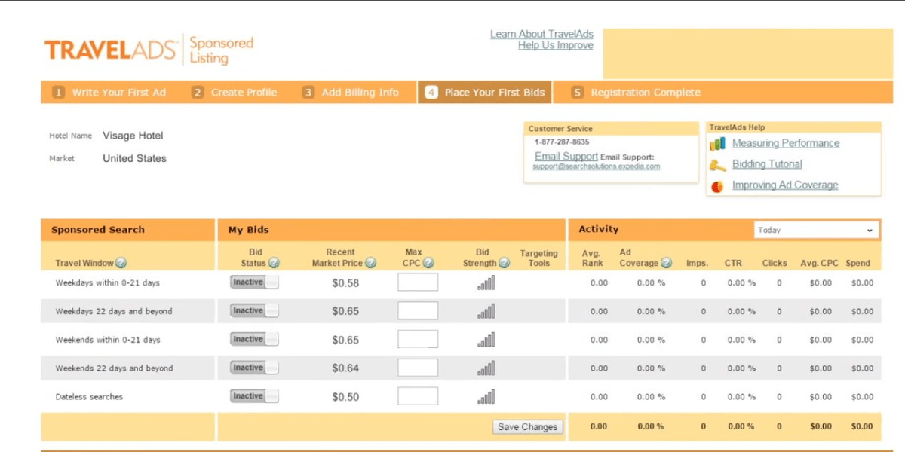This screenshot has width=905, height=452.
Task: Click the Measuring Performance bar chart icon
Action: 718,143
